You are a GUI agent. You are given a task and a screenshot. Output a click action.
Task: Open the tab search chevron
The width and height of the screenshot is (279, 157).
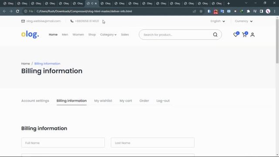pos(246,3)
